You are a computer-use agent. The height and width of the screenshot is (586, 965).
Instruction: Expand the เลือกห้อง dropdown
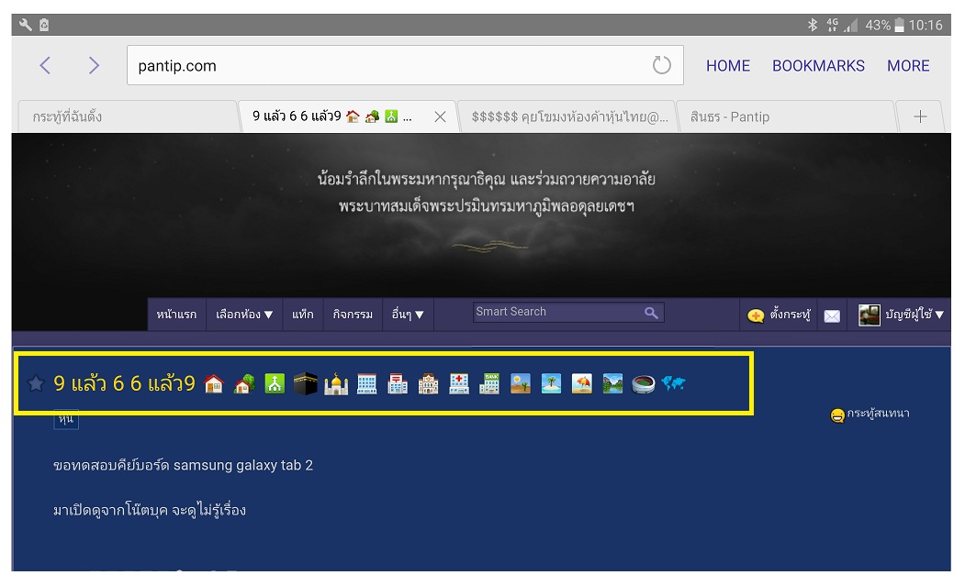pyautogui.click(x=243, y=315)
